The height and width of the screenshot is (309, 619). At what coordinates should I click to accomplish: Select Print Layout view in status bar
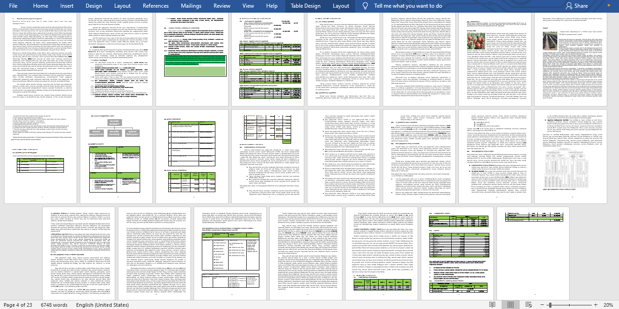(510, 305)
